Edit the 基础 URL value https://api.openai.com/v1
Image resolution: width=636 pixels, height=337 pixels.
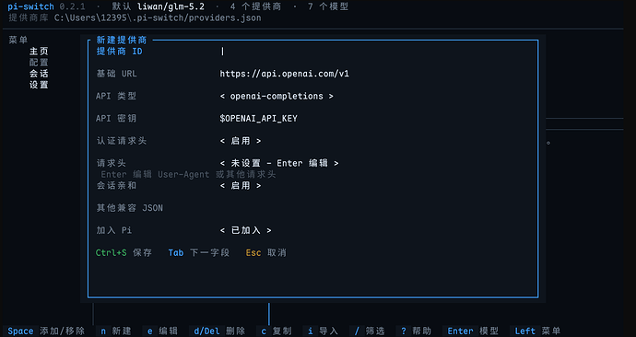point(284,74)
